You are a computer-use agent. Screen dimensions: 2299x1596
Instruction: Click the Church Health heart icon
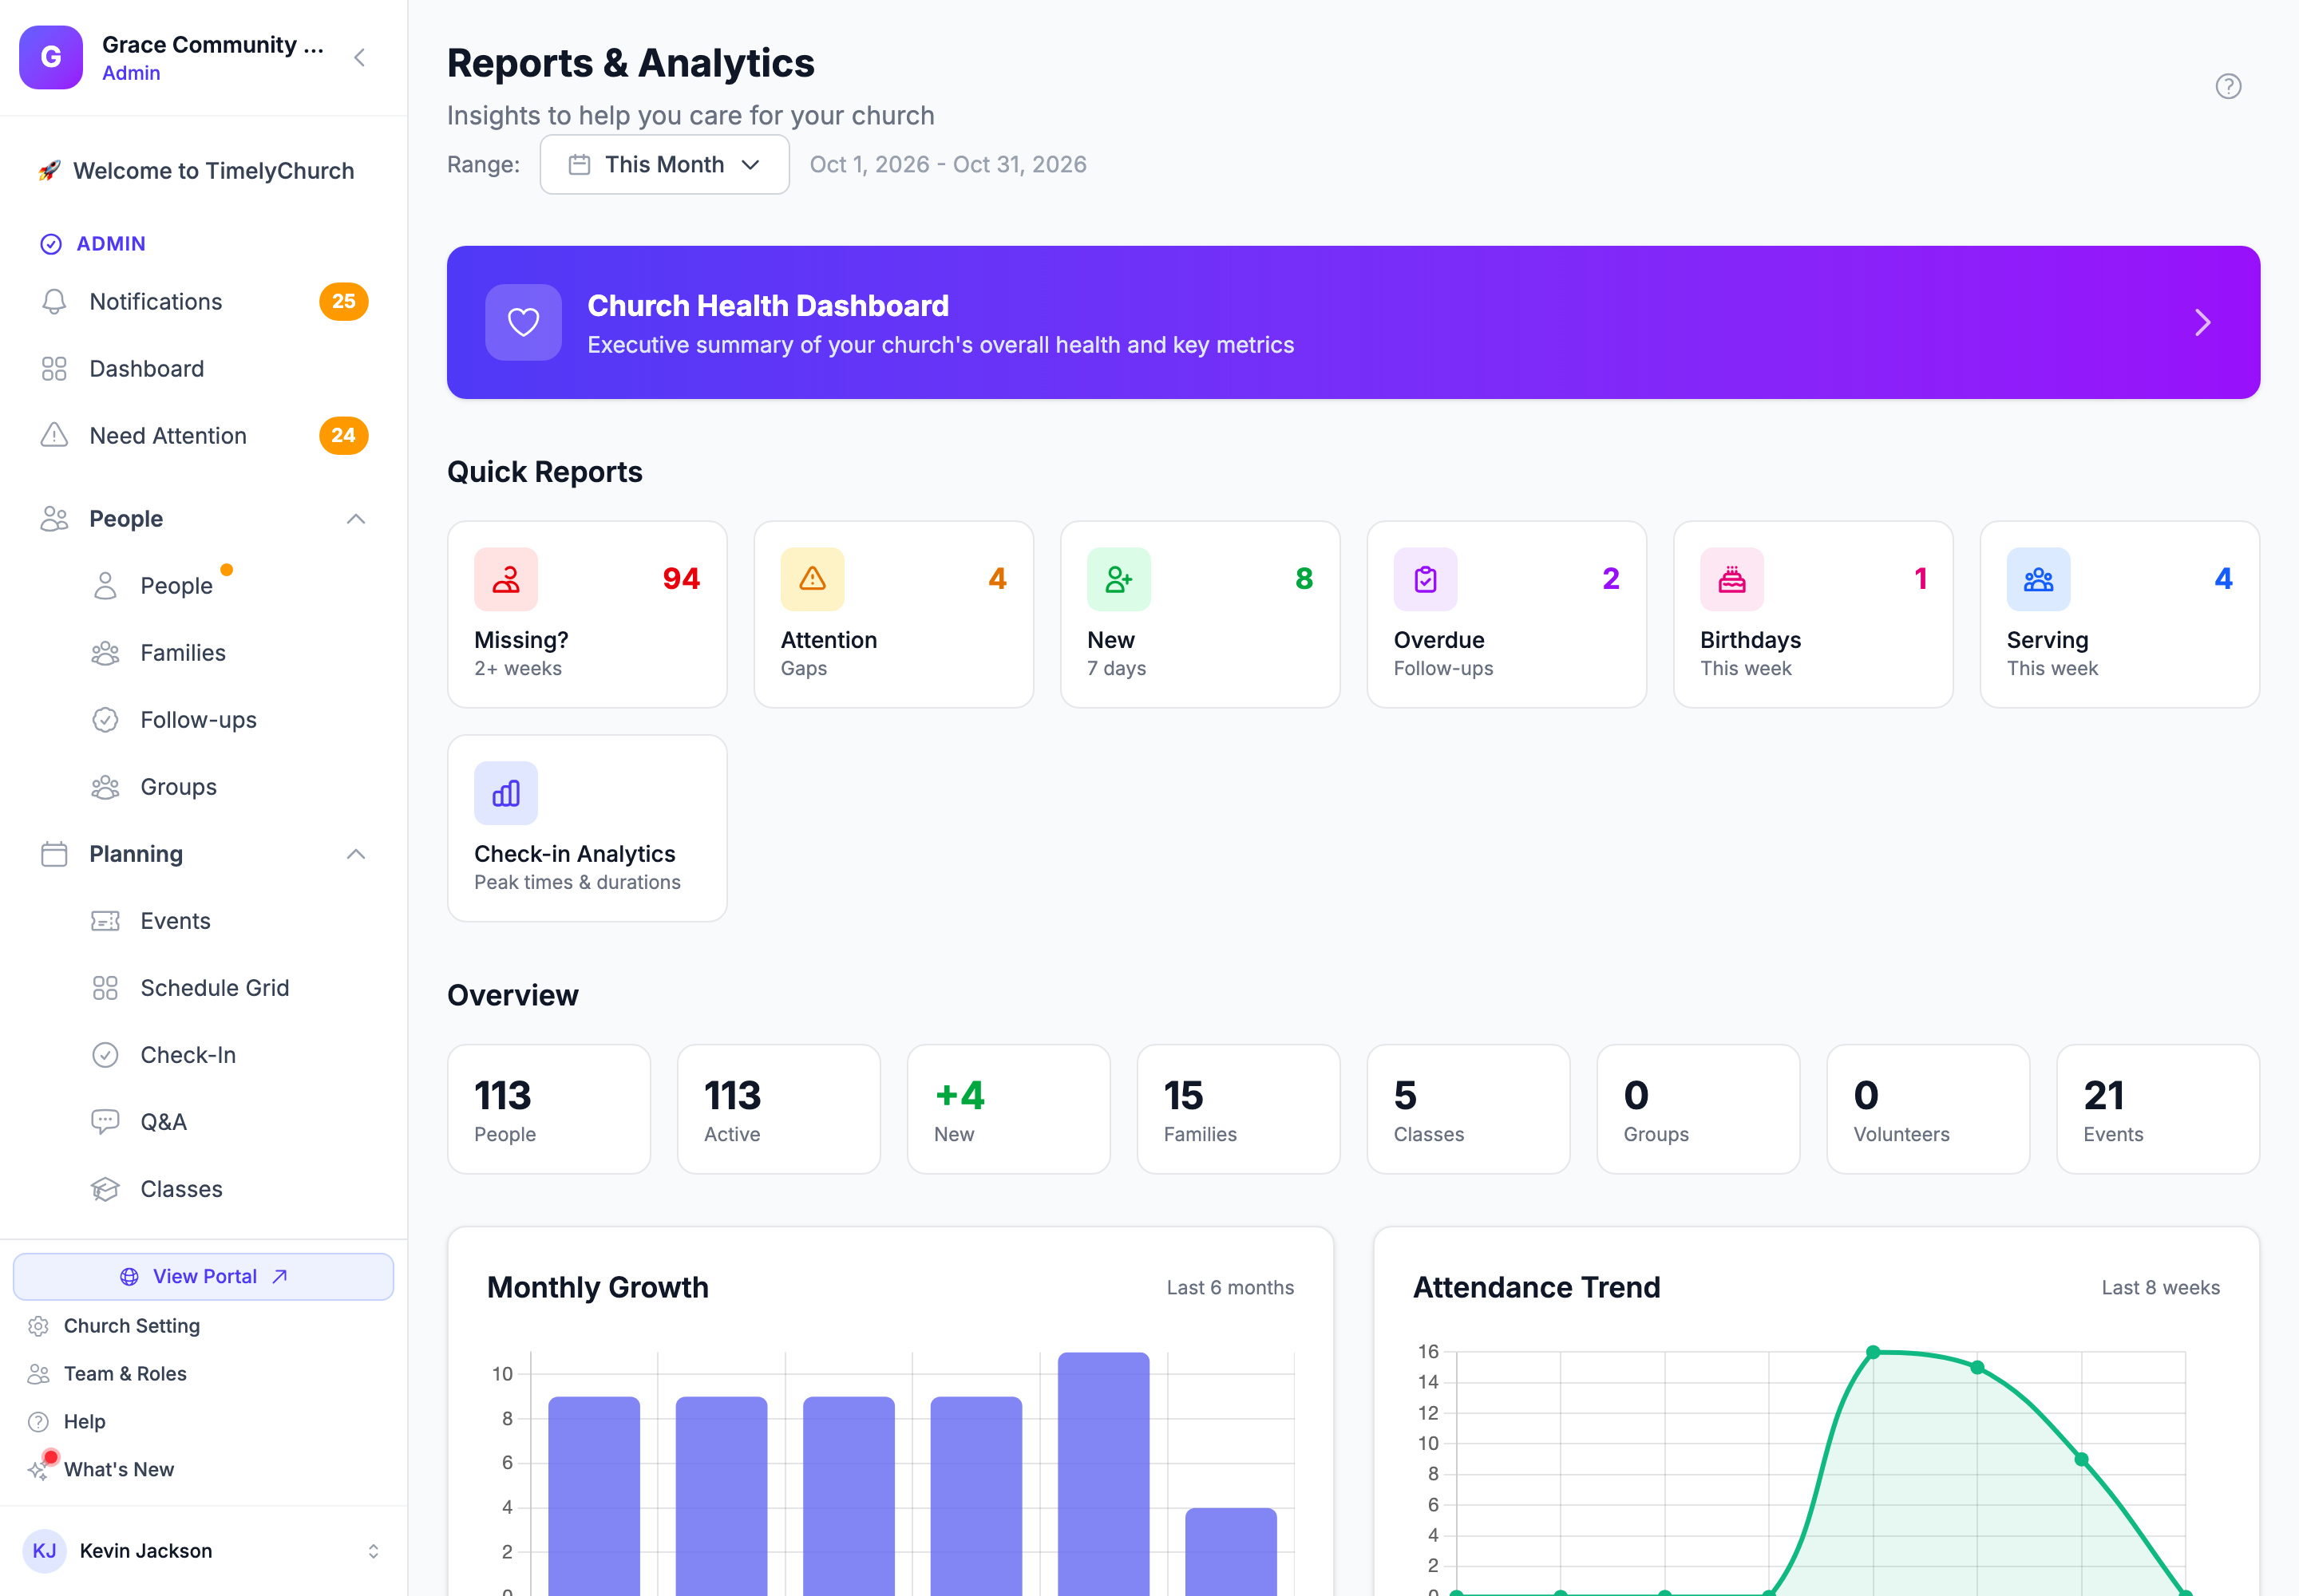point(523,322)
